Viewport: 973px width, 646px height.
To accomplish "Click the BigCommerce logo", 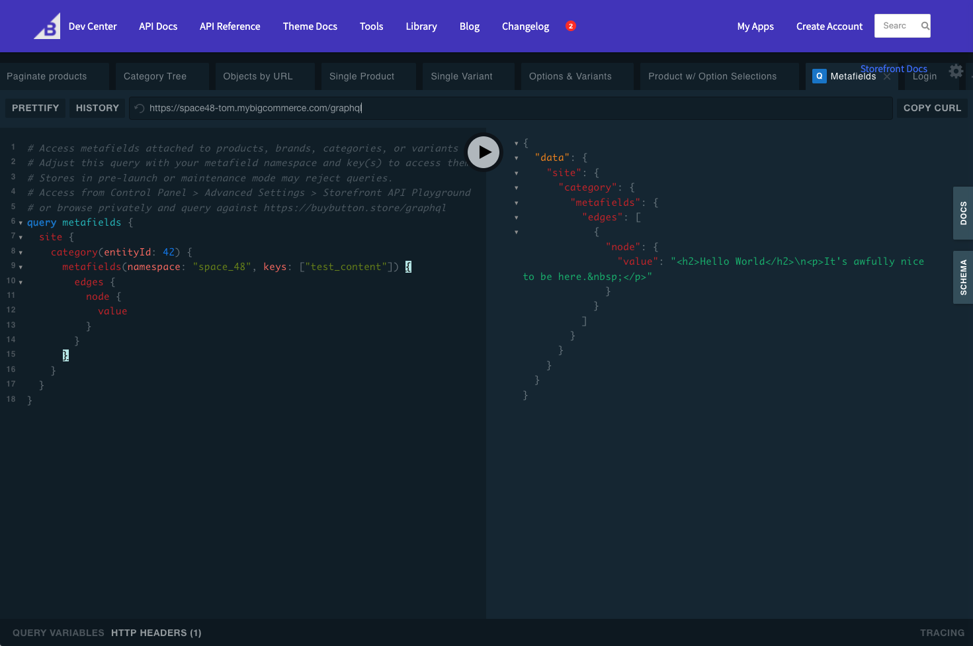I will tap(47, 26).
